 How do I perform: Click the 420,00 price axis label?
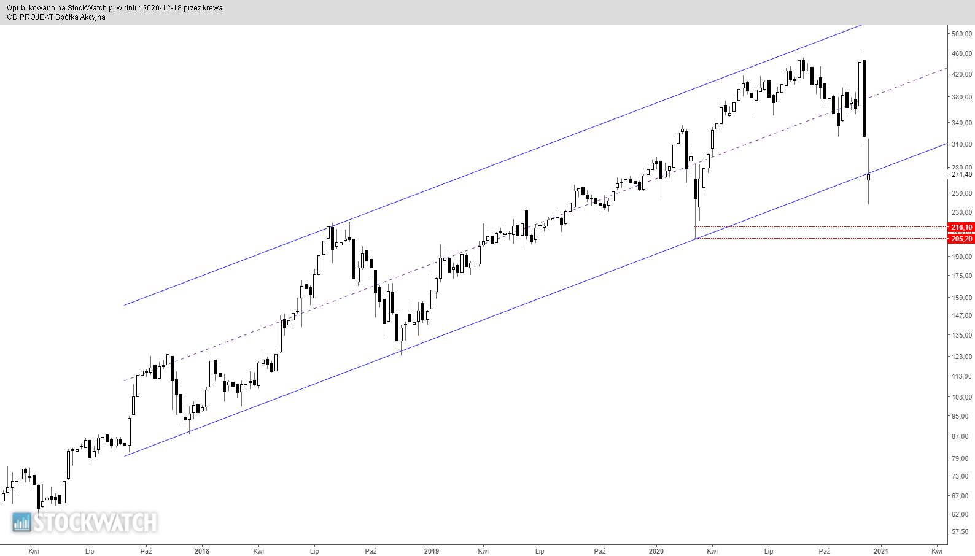coord(961,74)
